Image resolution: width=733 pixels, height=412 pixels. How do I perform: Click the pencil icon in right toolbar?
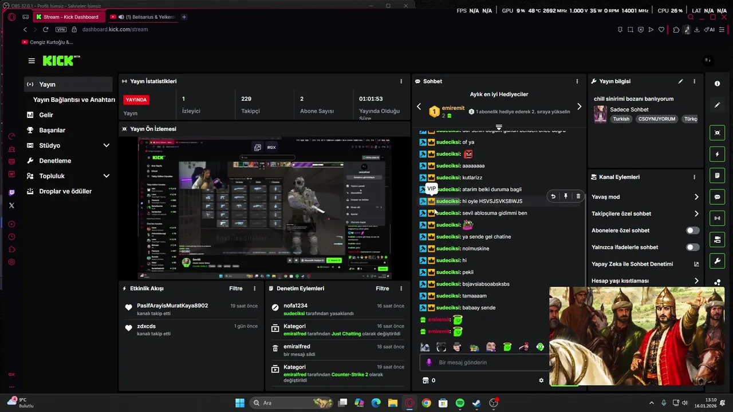717,105
